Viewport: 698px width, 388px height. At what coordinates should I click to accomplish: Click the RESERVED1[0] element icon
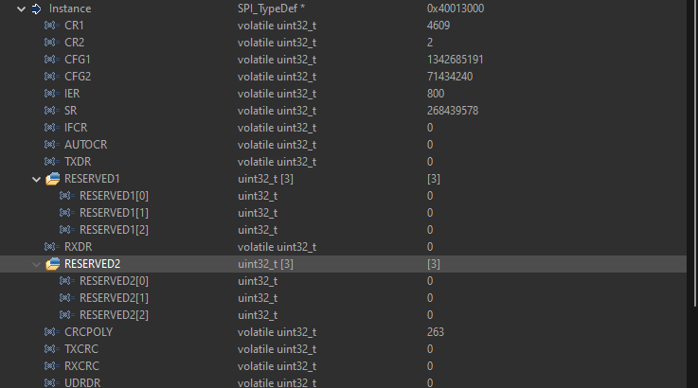[x=65, y=196]
